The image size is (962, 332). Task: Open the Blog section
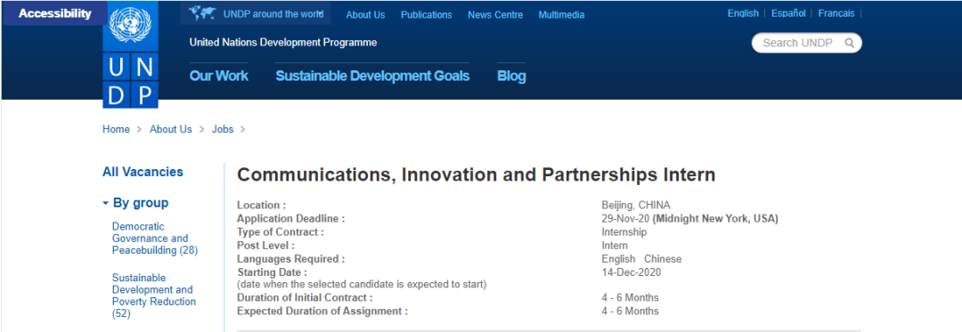pos(511,76)
